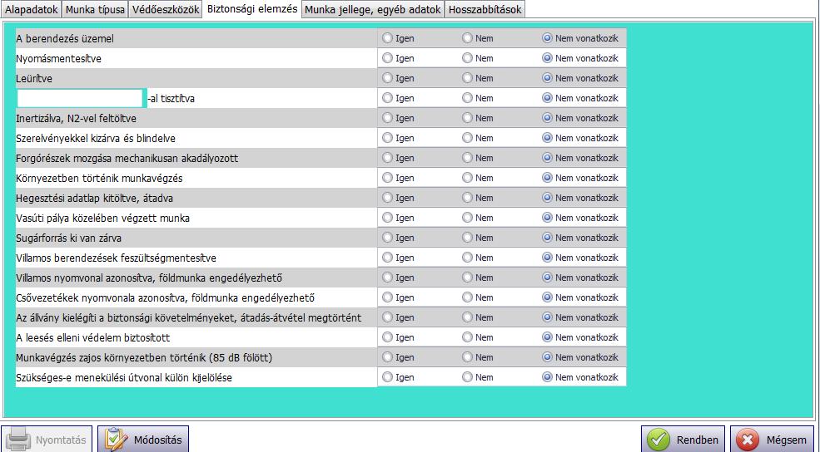Select Nem for 'A leesés elleni védelem biztosított'
This screenshot has height=452, width=820.
(478, 337)
